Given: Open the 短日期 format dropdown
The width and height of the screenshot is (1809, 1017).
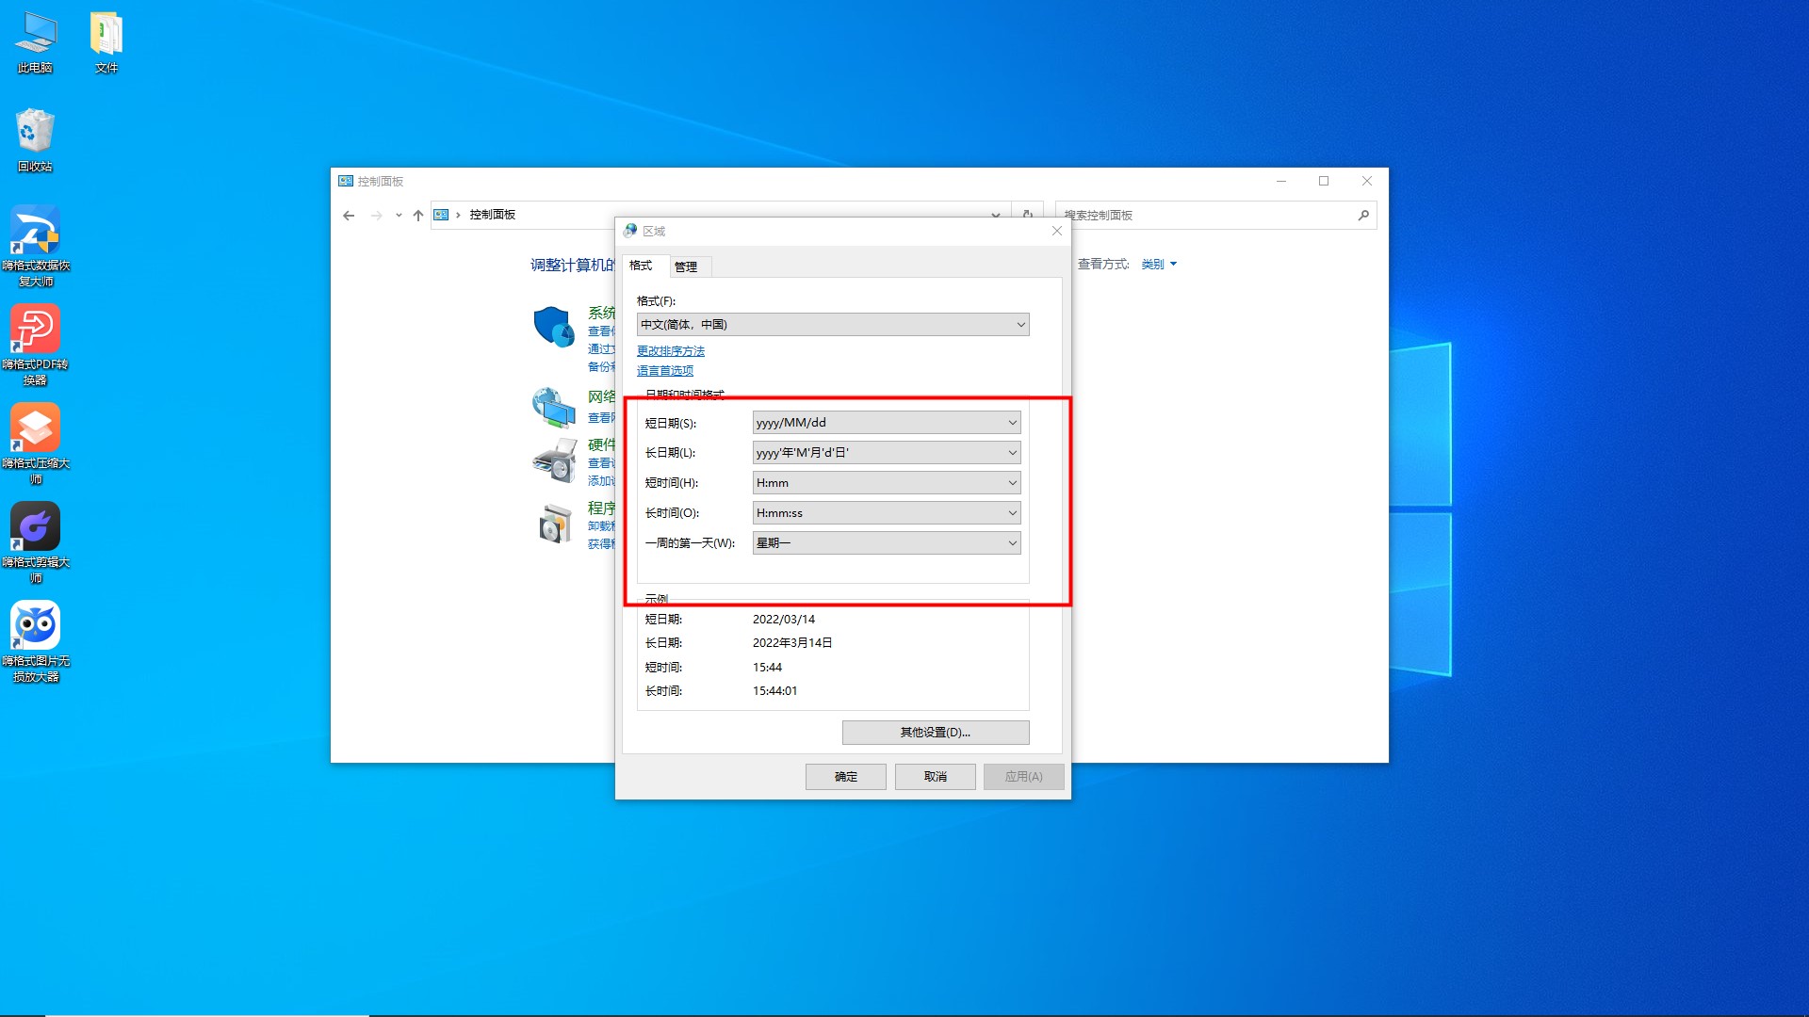Looking at the screenshot, I should point(886,423).
